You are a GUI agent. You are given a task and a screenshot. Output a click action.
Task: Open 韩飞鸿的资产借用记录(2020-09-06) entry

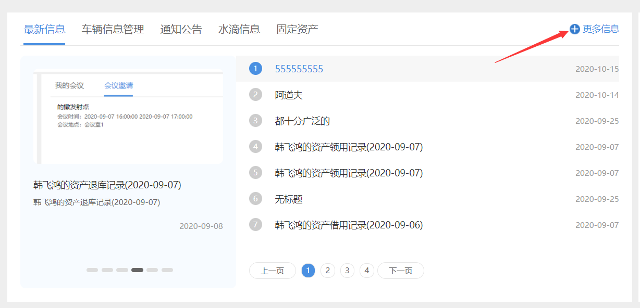click(349, 225)
